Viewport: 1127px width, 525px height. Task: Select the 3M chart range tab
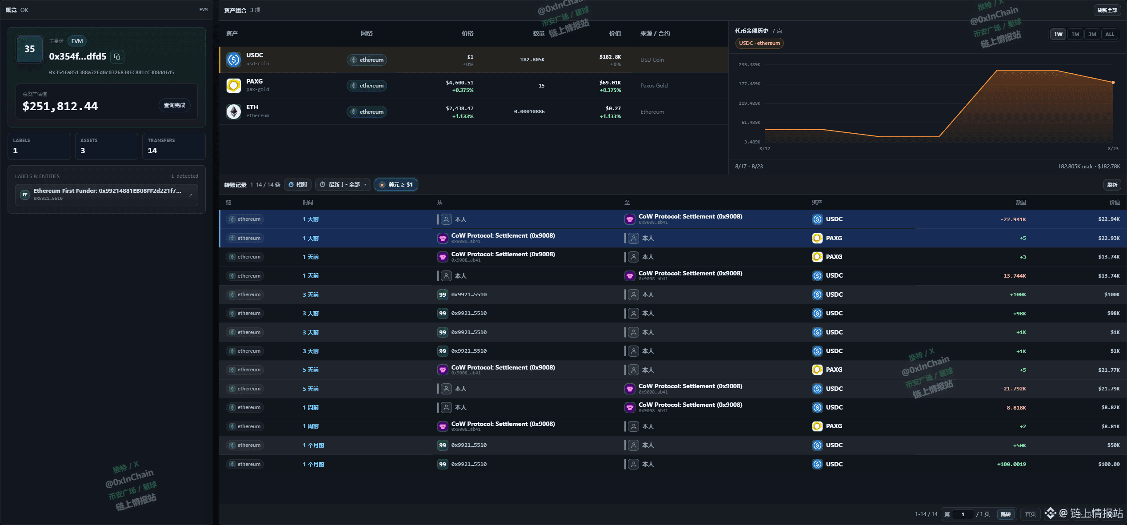[x=1092, y=34]
